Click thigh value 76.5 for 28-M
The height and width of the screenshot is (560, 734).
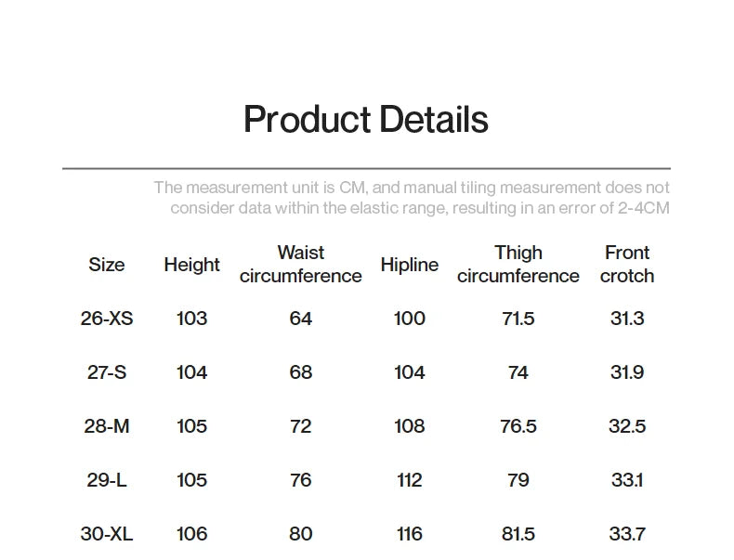click(518, 426)
